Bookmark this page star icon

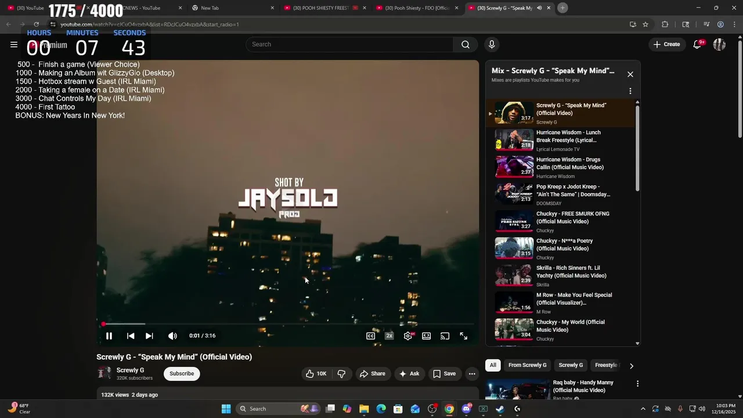pos(645,24)
